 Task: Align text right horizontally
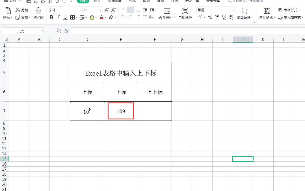point(138,18)
